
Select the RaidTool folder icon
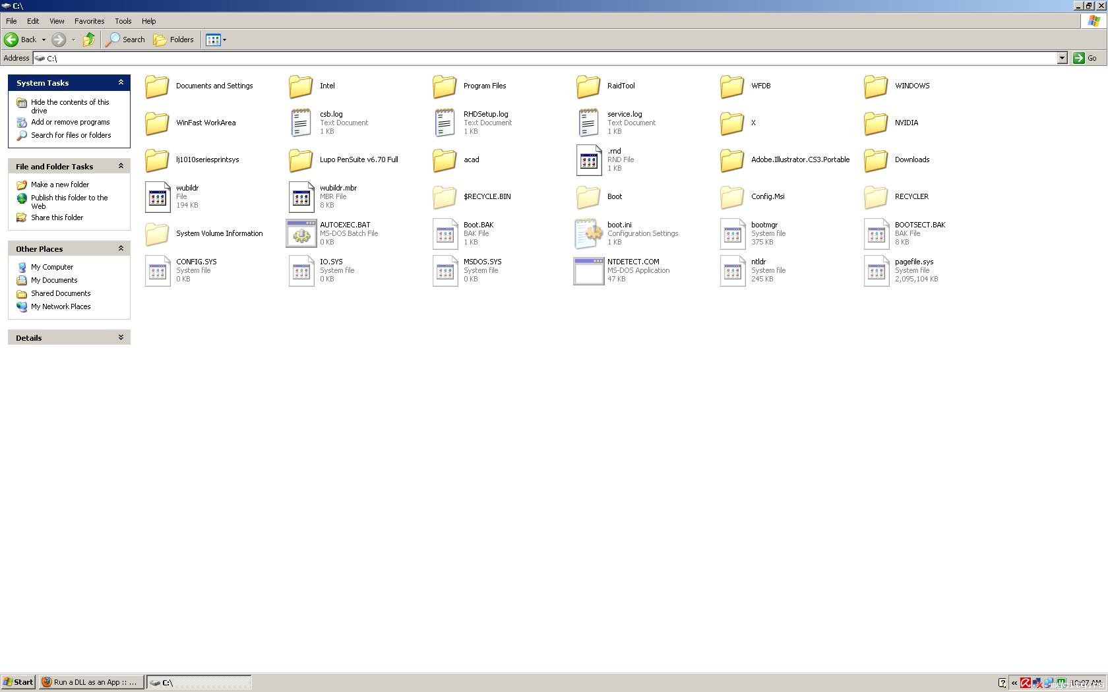click(588, 86)
